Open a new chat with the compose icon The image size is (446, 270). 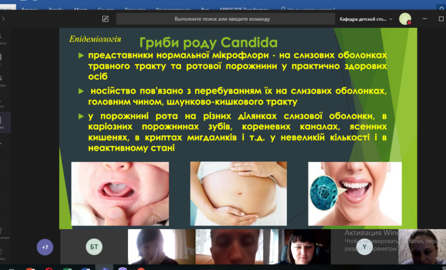click(x=105, y=19)
